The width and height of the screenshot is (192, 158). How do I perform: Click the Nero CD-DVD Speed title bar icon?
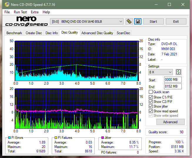point(7,4)
